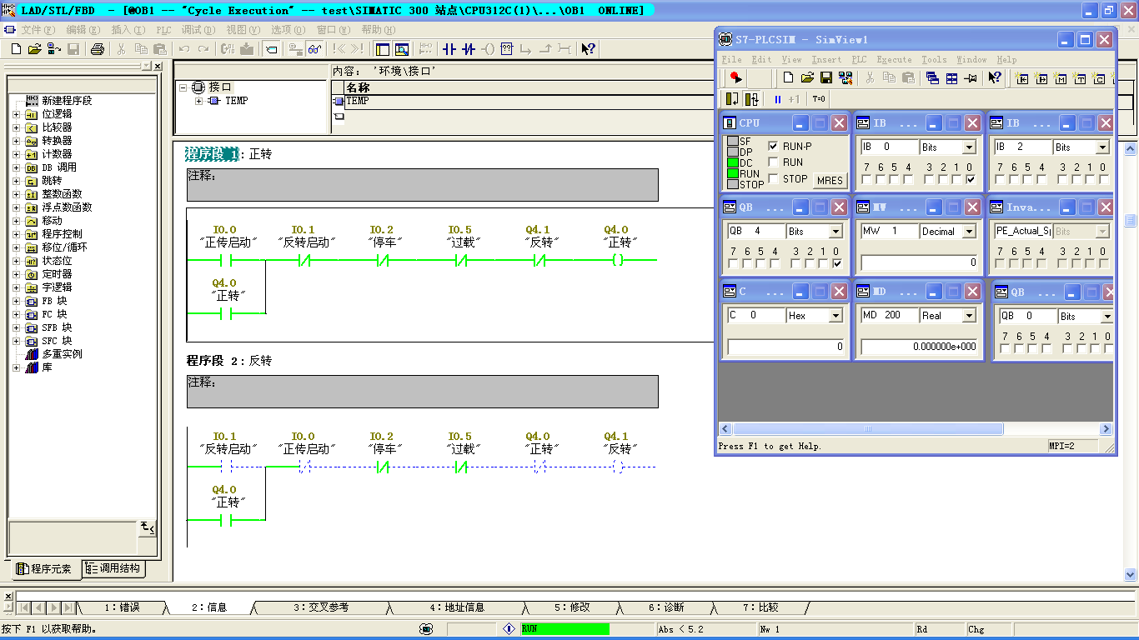Click the T=0 reset timers icon
Viewport: 1139px width, 640px height.
[x=819, y=99]
